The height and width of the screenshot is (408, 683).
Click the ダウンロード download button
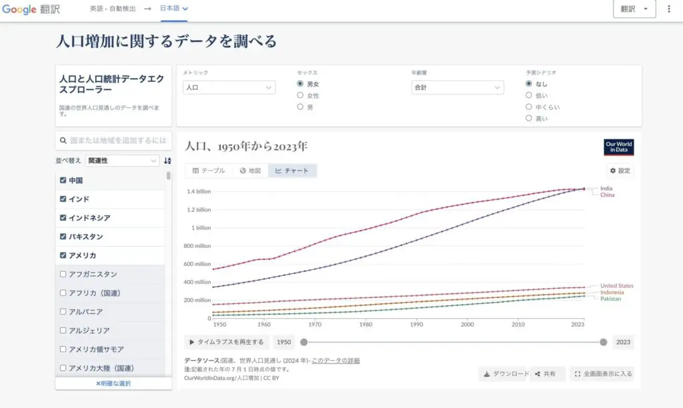pos(505,374)
